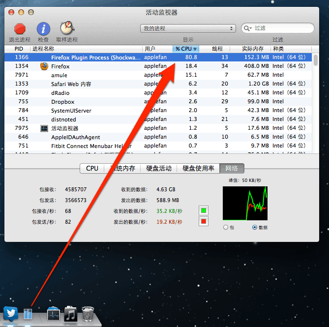
Task: Click the 4585707 packets received value
Action: [x=76, y=189]
